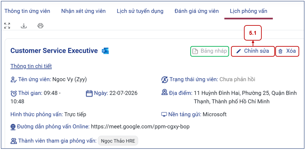The height and width of the screenshot is (150, 305).
Task: Click the location pin icon by Địa điểm
Action: [x=164, y=92]
